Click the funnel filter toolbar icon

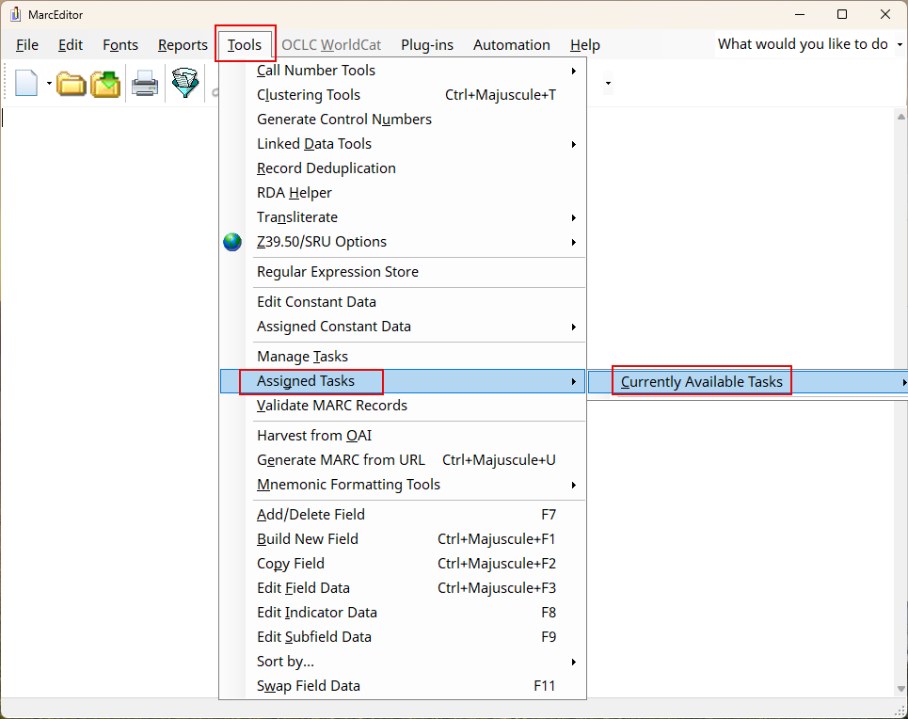coord(184,84)
